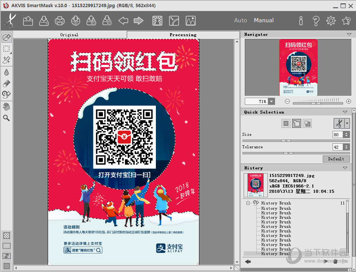Screen dimensions: 356x272
Task: Print the image using the printer icon
Action: pos(60,21)
